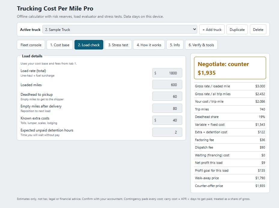Click the 'Line-haul + fuel surcharge' hint
279x208 pixels.
tap(37, 76)
